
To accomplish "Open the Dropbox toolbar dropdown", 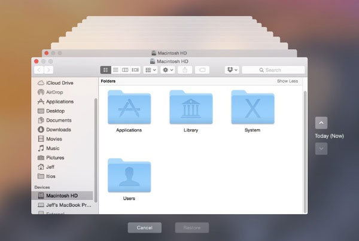I will (232, 70).
